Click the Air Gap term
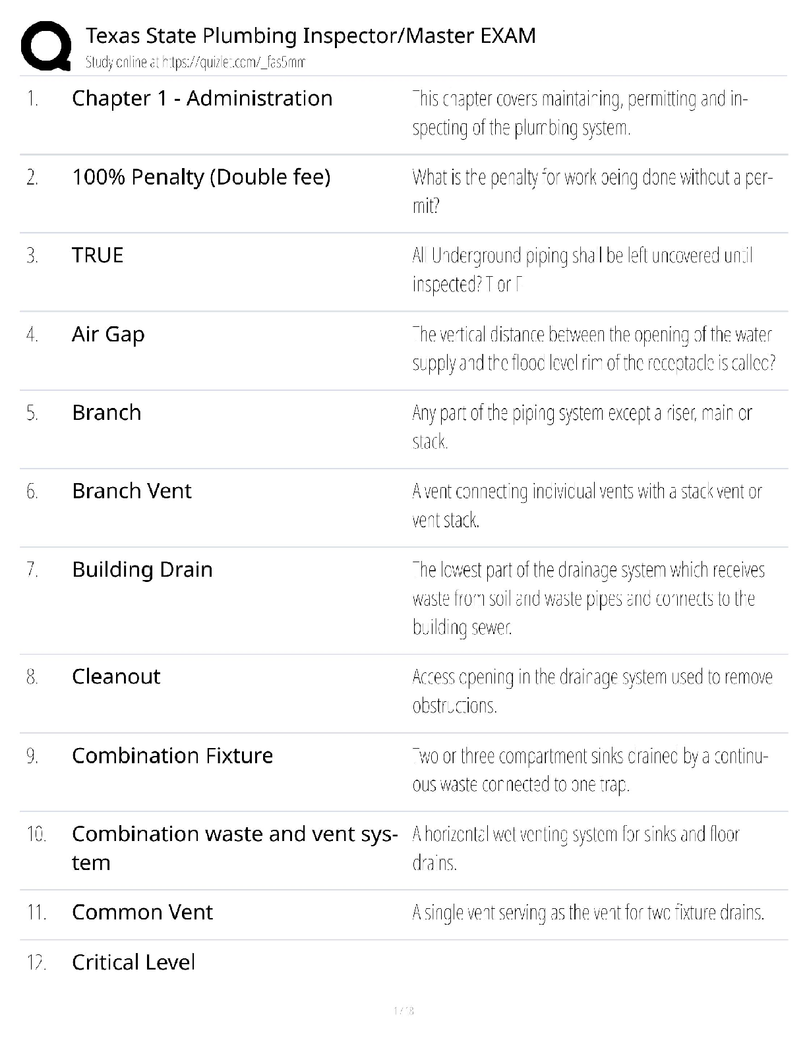 coord(108,334)
